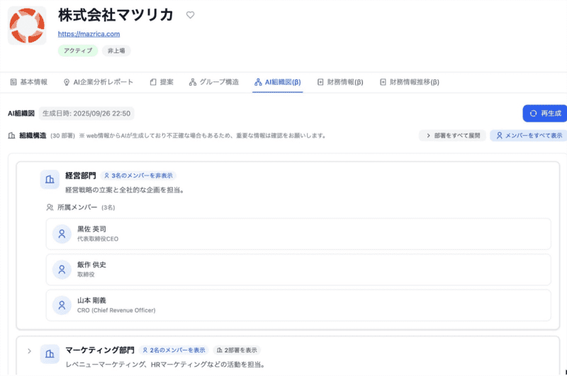Toggle メンバーをすべて表示 to show all members
The height and width of the screenshot is (376, 567).
click(x=529, y=135)
